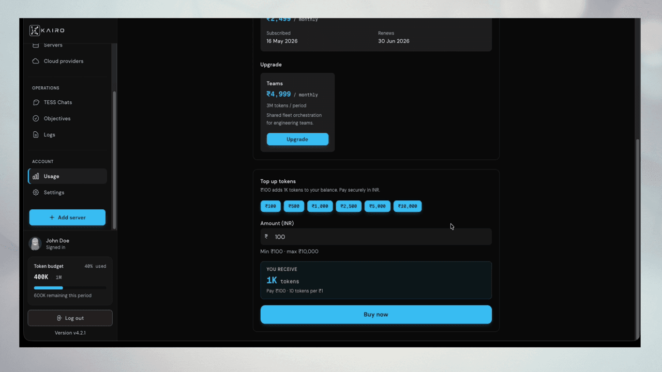Image resolution: width=662 pixels, height=372 pixels.
Task: Click the "John Doe" user name
Action: coord(57,241)
